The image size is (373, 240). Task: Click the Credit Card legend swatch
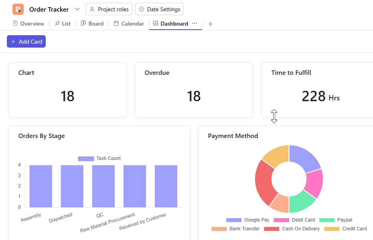[331, 229]
